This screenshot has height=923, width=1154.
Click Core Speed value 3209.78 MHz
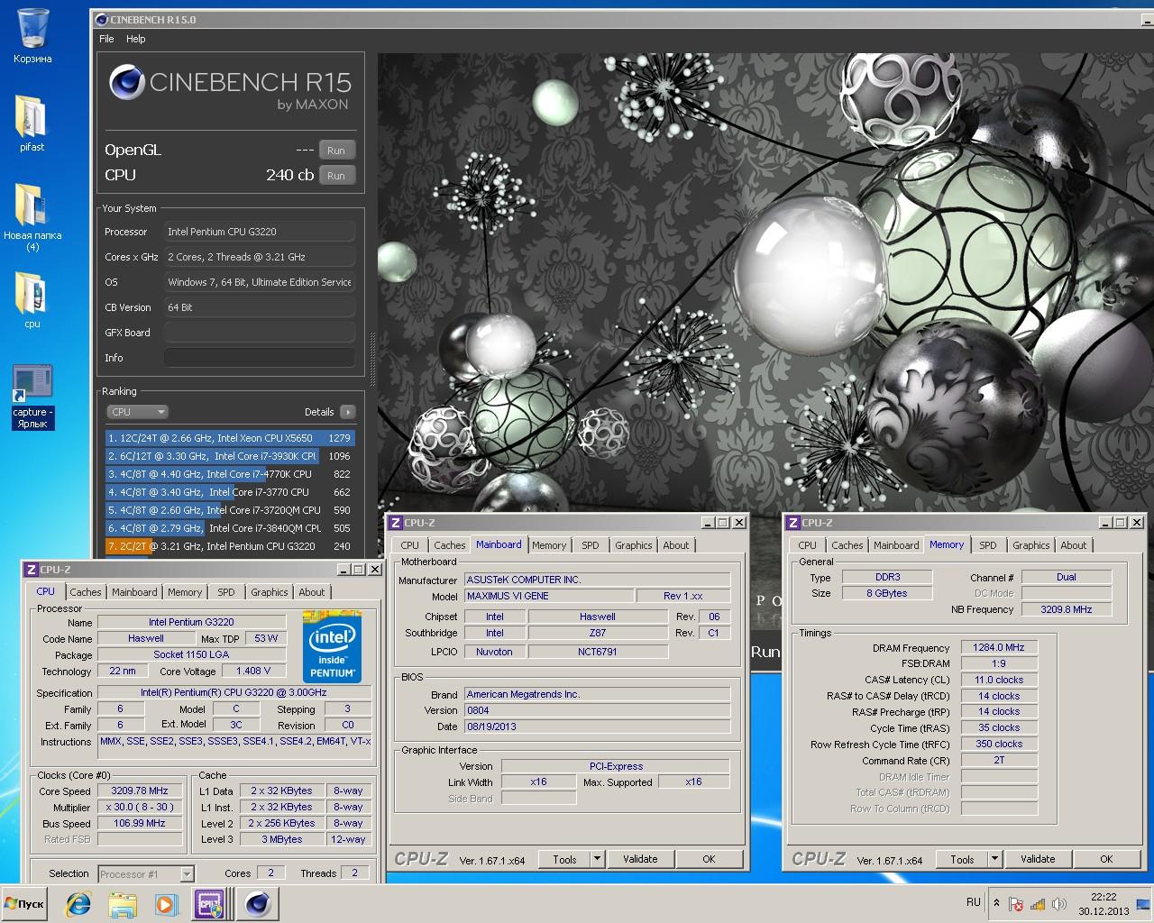(141, 790)
